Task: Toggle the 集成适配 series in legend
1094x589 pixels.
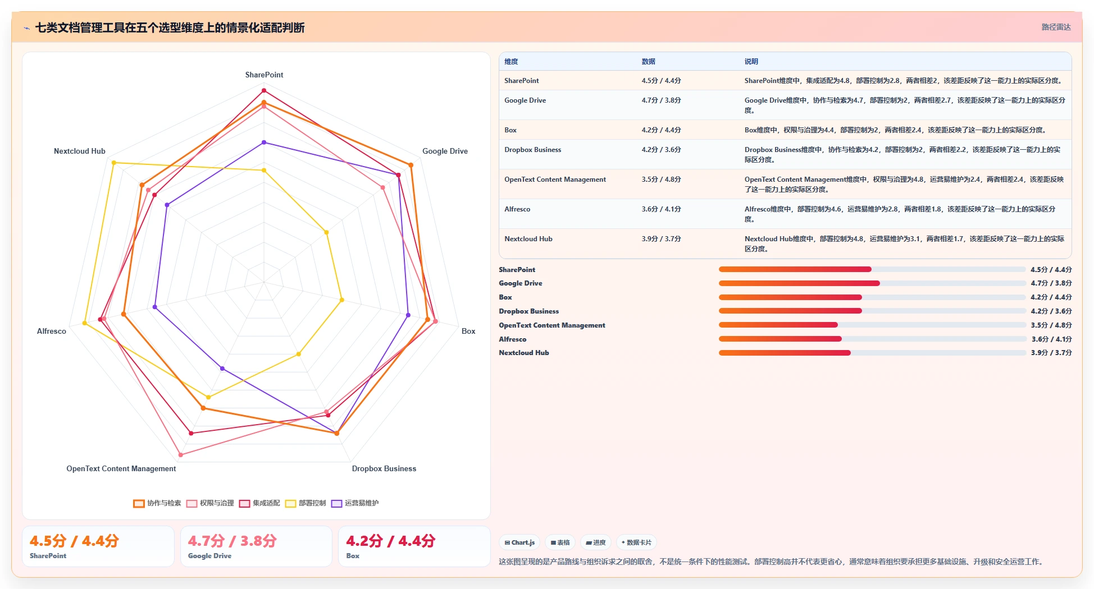Action: point(259,503)
